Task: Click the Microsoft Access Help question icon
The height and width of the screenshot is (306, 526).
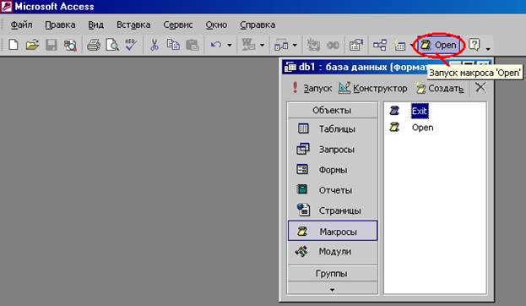Action: (474, 45)
